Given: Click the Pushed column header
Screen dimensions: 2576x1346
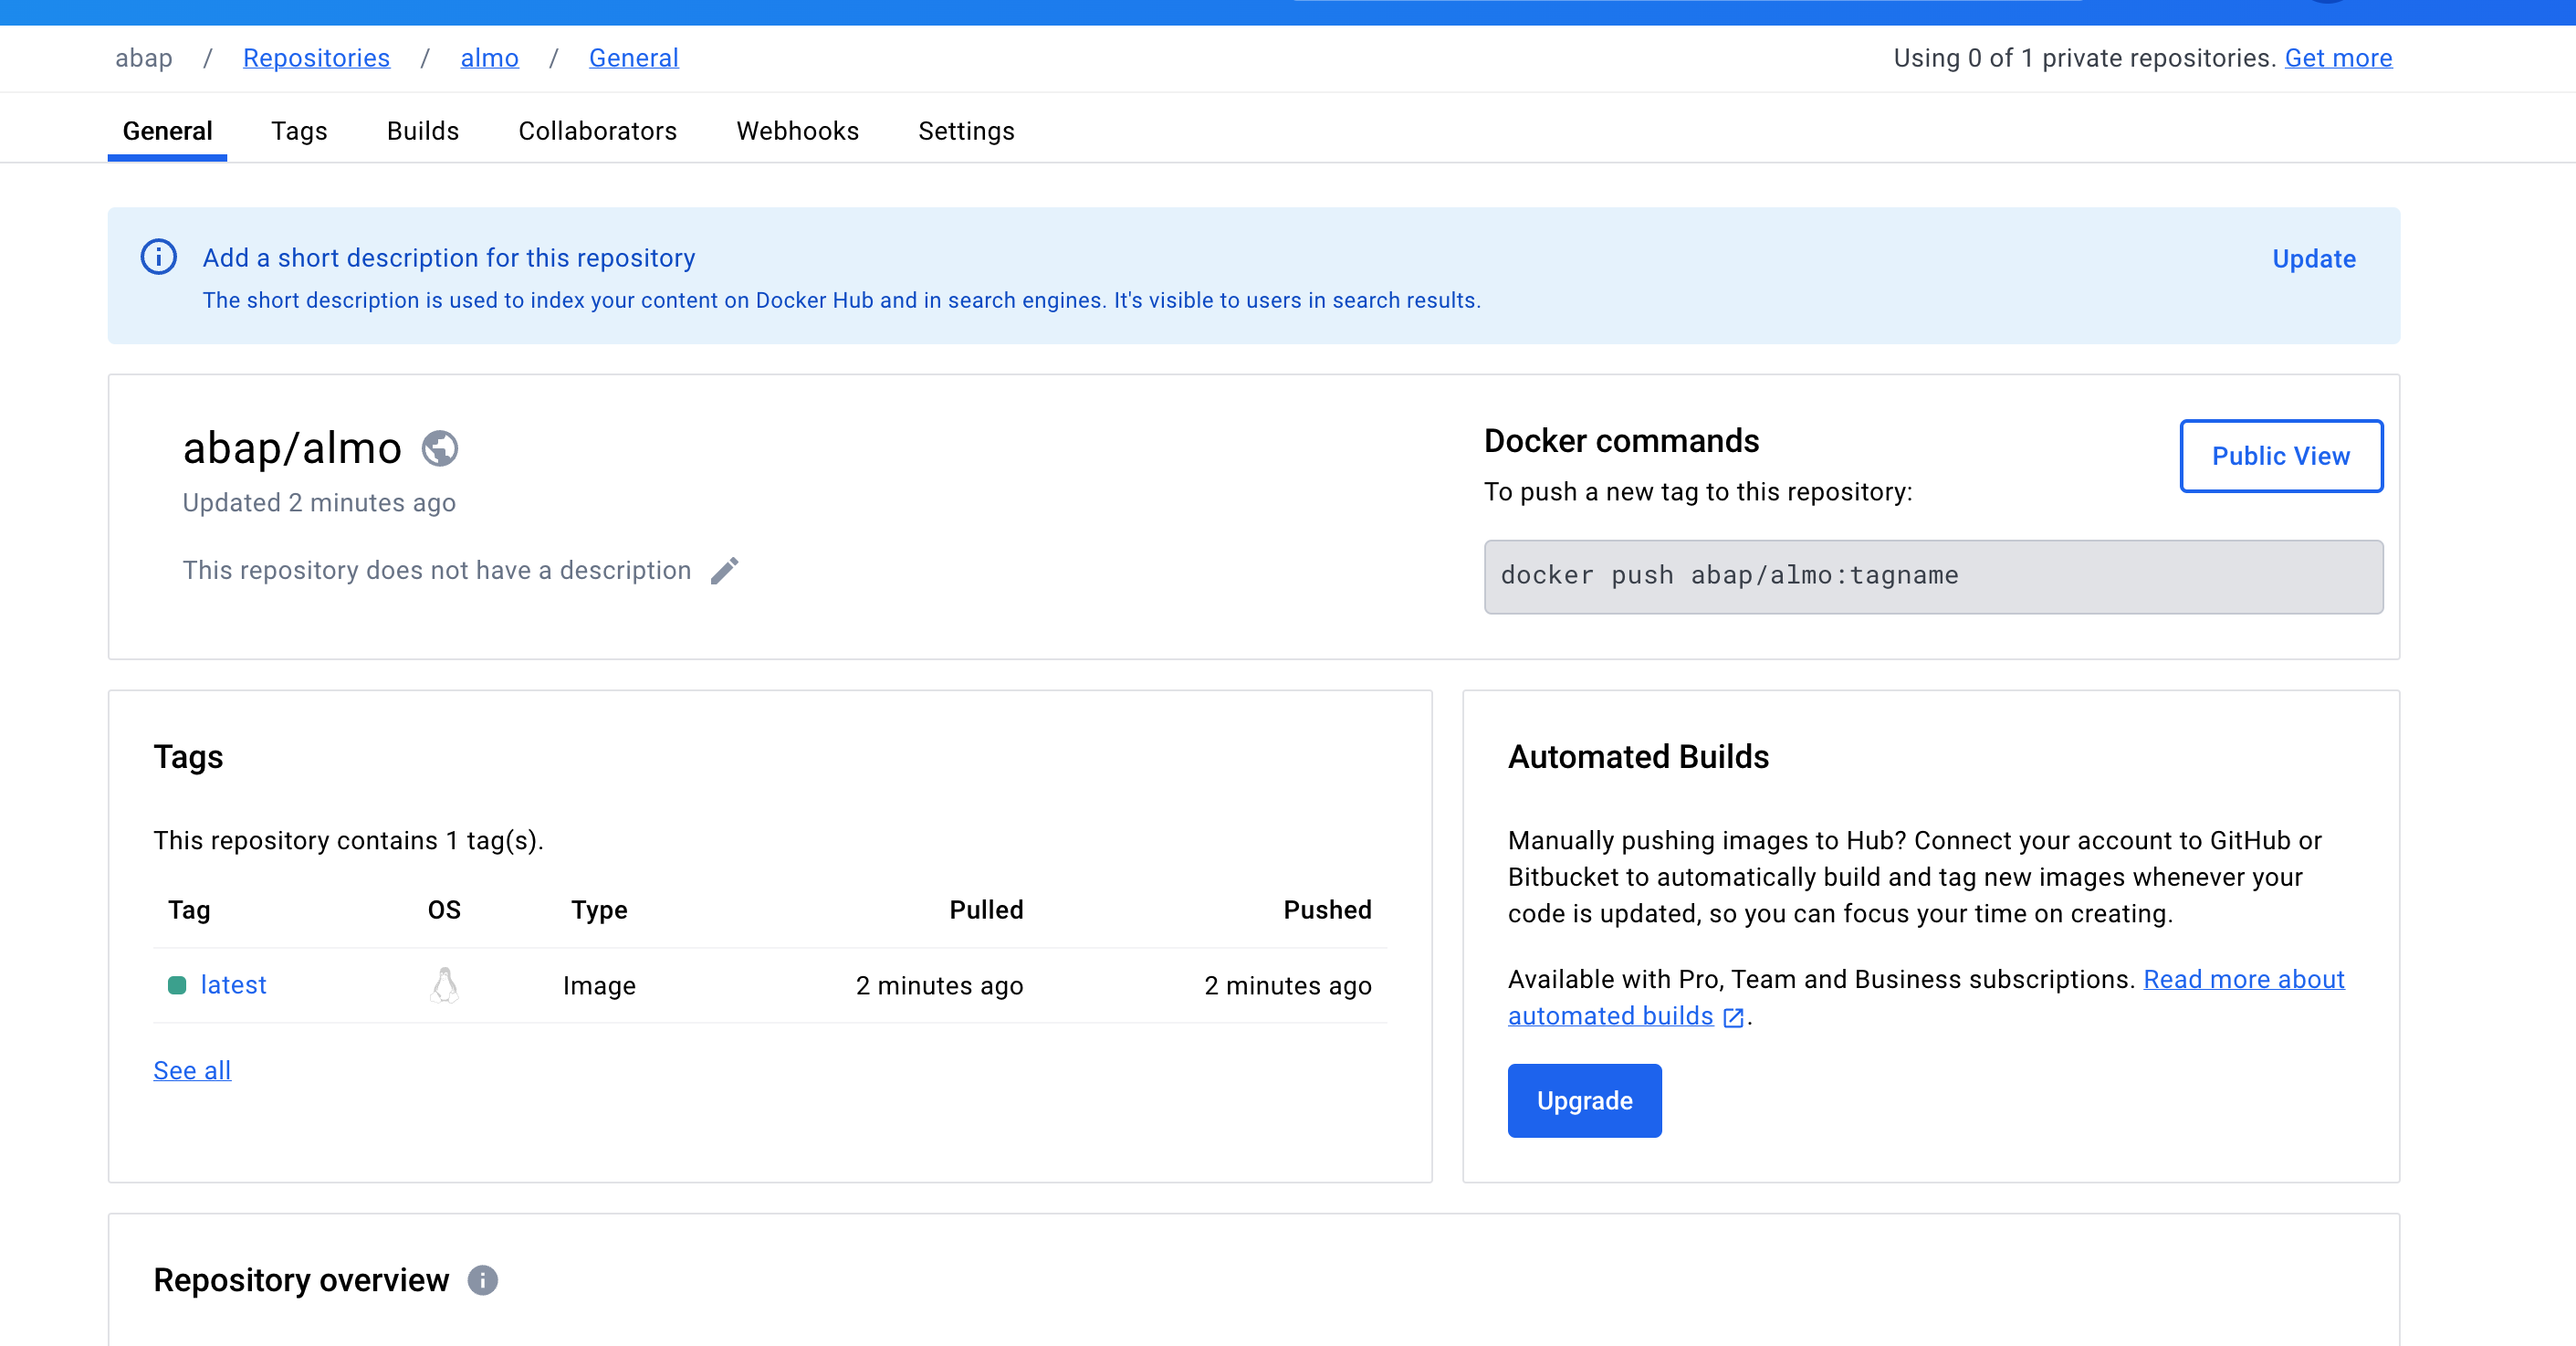Looking at the screenshot, I should 1327,910.
